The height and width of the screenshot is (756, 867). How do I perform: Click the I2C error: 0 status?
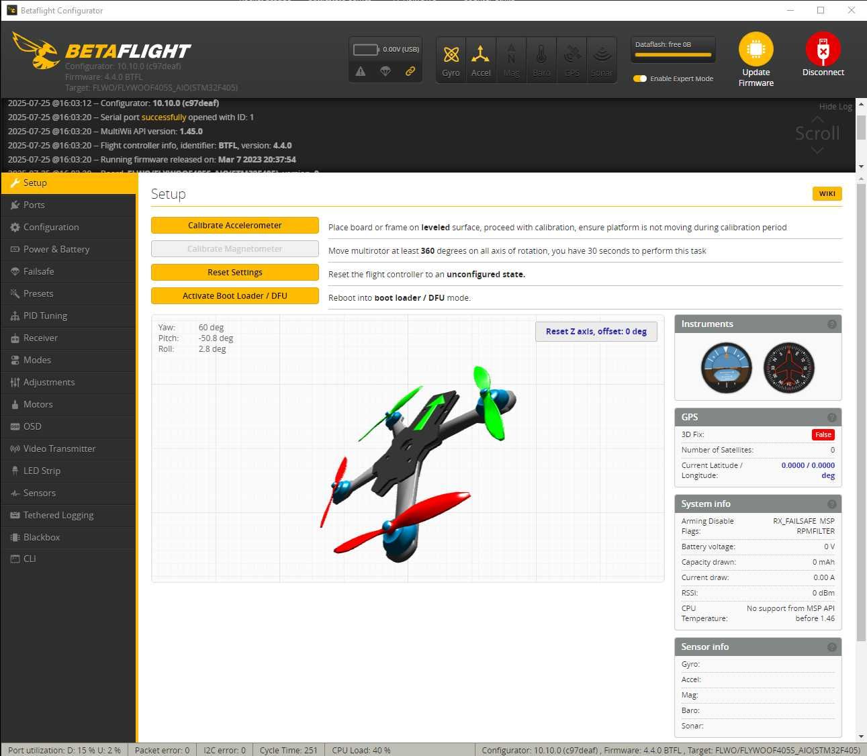click(x=225, y=750)
